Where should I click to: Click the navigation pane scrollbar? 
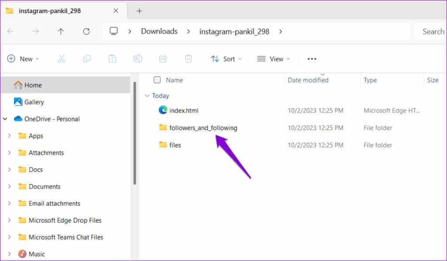point(134,134)
